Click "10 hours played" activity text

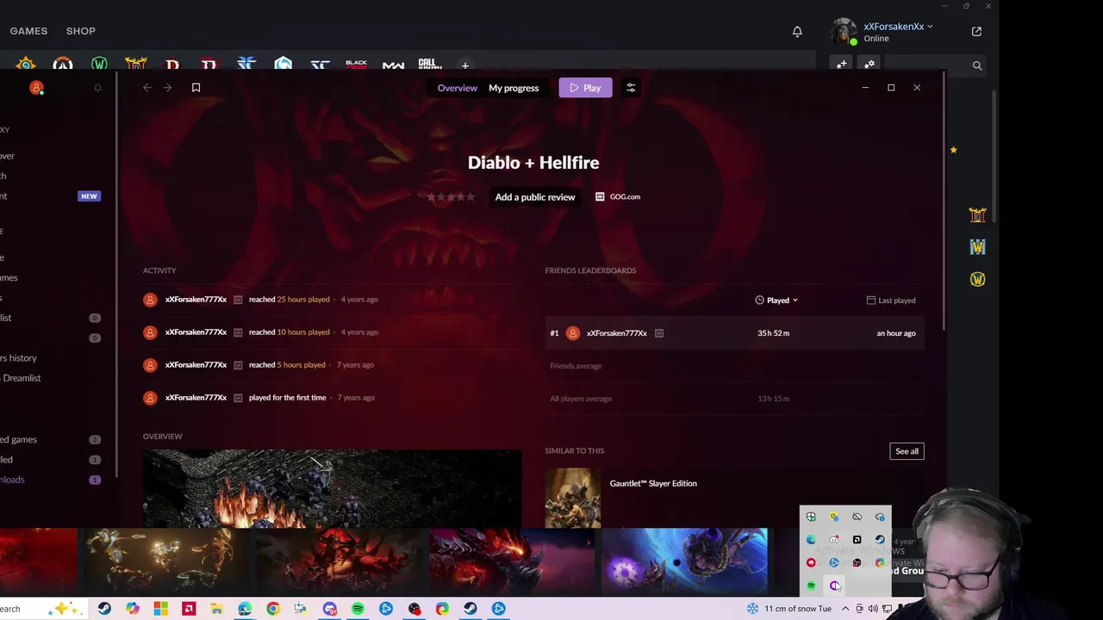pyautogui.click(x=303, y=332)
